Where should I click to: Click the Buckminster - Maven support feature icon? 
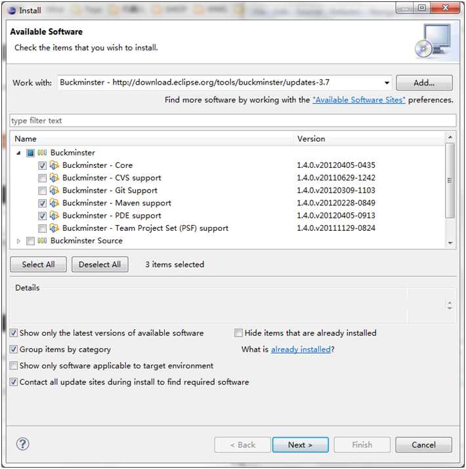point(54,203)
